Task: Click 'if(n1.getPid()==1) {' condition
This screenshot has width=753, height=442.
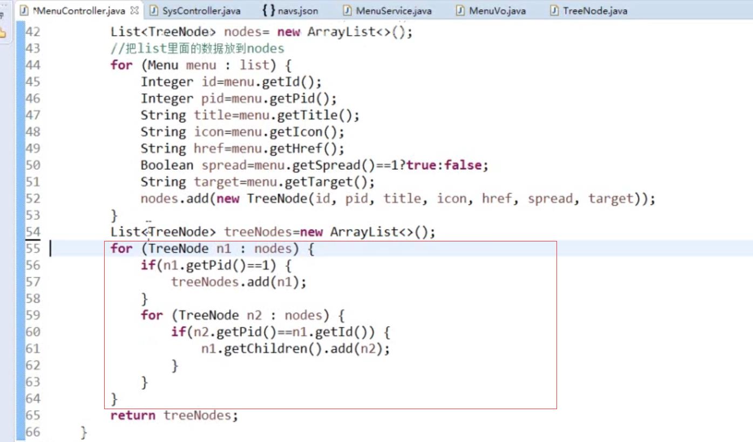Action: pos(216,266)
